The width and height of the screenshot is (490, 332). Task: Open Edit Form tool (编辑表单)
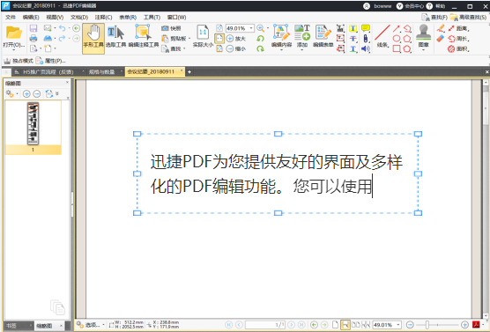pyautogui.click(x=323, y=36)
